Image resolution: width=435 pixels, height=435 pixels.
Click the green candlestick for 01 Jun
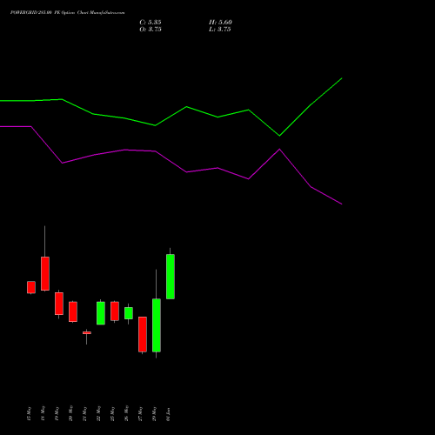click(171, 277)
